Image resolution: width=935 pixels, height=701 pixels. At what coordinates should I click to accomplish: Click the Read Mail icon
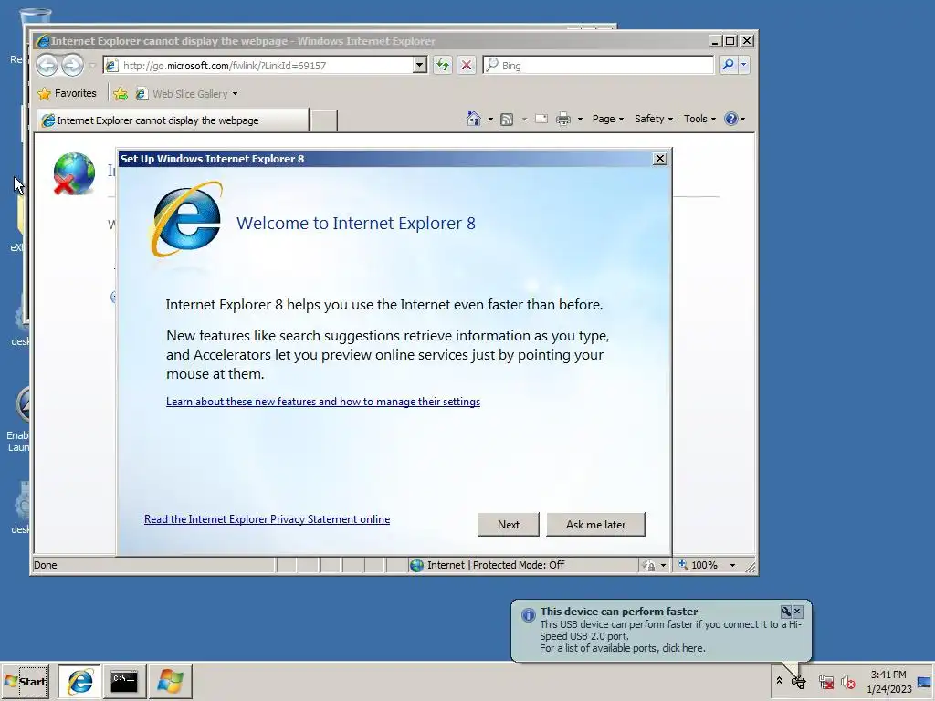point(541,119)
